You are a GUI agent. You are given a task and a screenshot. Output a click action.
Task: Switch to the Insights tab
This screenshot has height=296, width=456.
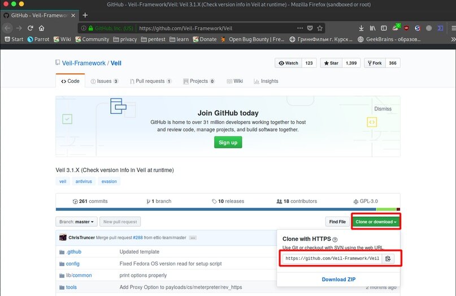pyautogui.click(x=266, y=81)
